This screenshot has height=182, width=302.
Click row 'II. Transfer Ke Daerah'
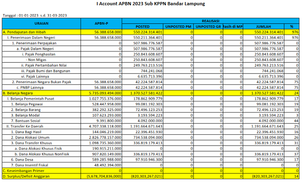151,126
